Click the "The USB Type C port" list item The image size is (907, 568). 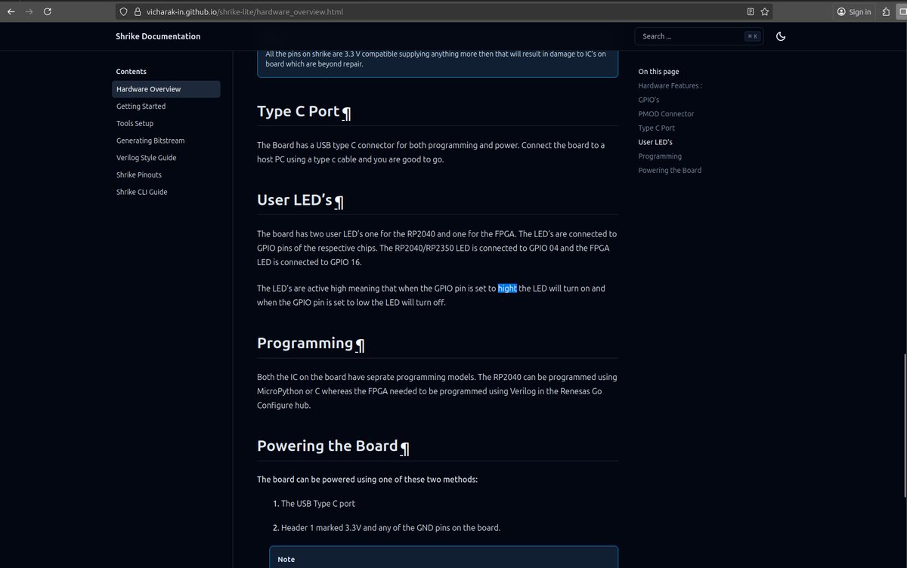(x=317, y=503)
